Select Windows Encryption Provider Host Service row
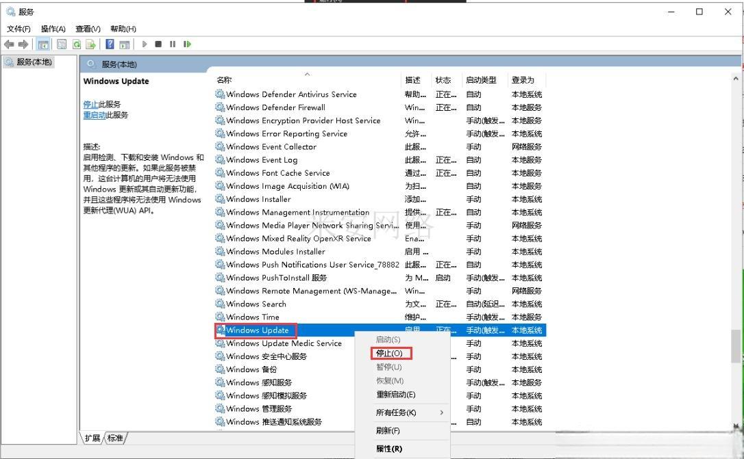This screenshot has width=744, height=459. (x=380, y=120)
